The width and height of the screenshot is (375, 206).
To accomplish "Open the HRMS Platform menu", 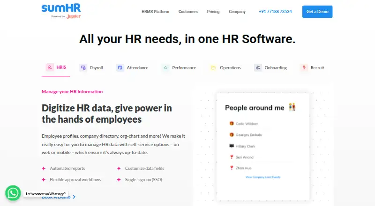I will point(155,12).
